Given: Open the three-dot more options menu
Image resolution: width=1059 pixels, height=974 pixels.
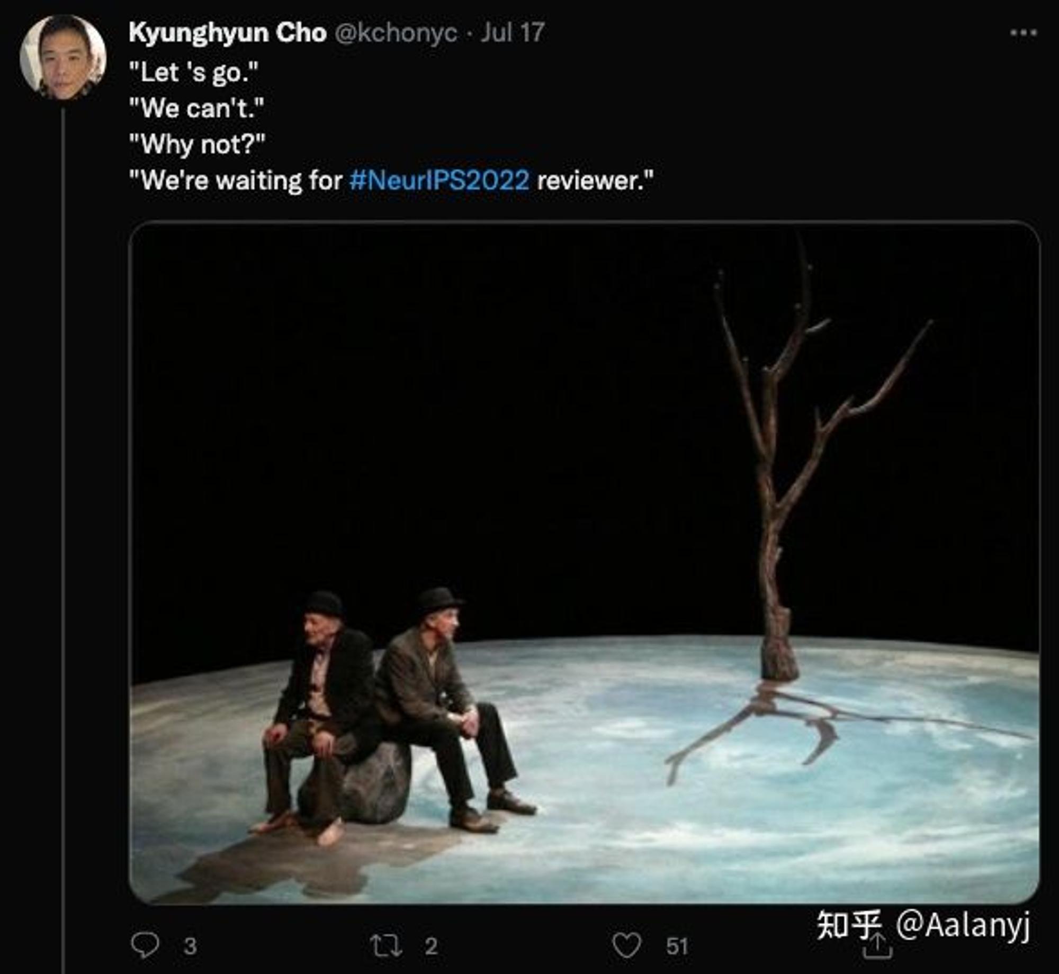Looking at the screenshot, I should point(1024,33).
